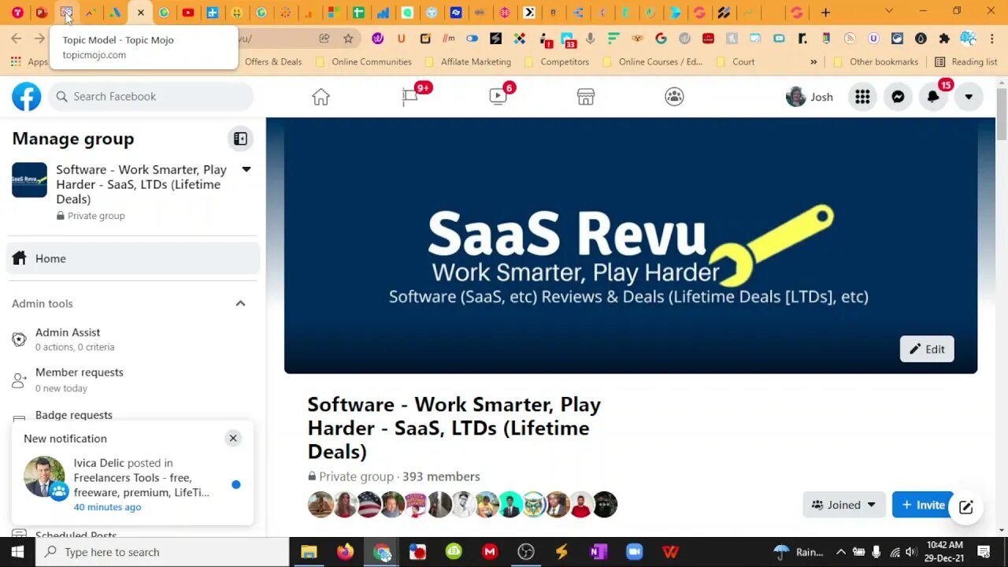
Task: Dismiss the New notification popup
Action: (x=233, y=438)
